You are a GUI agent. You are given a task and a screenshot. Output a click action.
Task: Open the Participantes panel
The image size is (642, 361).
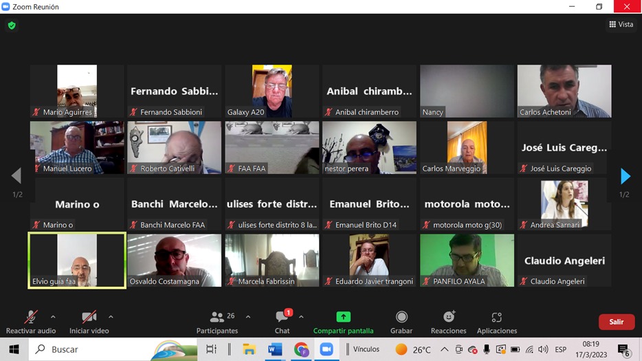[217, 322]
